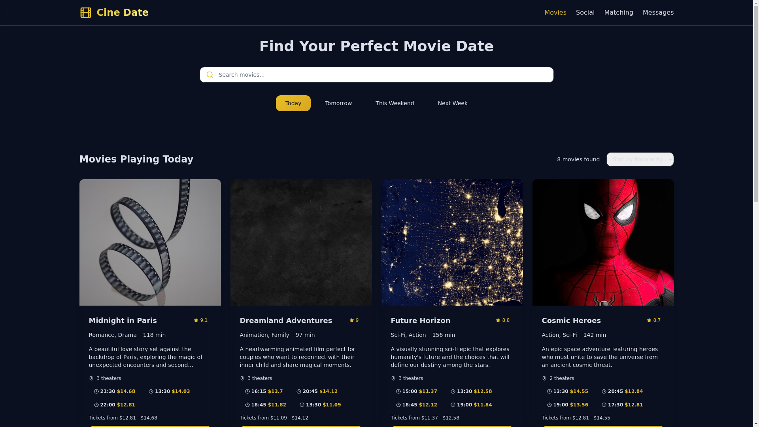The height and width of the screenshot is (427, 759).
Task: Click the Dreamland Adventures title
Action: [286, 321]
